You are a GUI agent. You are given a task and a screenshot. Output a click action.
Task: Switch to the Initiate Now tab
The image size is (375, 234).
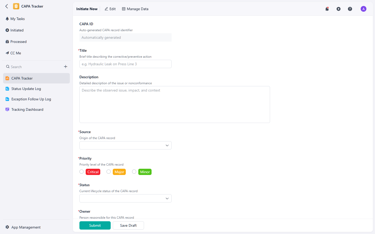(x=87, y=9)
